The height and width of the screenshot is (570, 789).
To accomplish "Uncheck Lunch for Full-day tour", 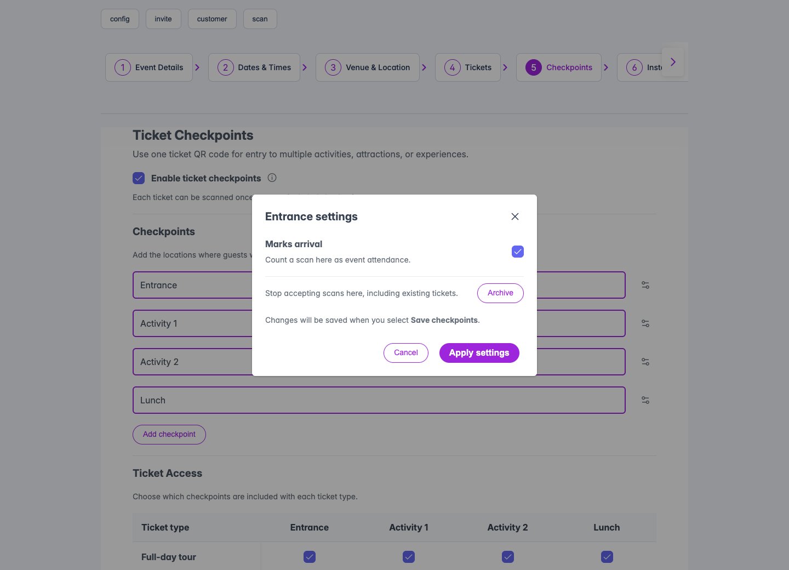I will click(607, 557).
